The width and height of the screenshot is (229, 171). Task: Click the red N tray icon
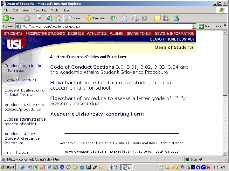coord(209,168)
